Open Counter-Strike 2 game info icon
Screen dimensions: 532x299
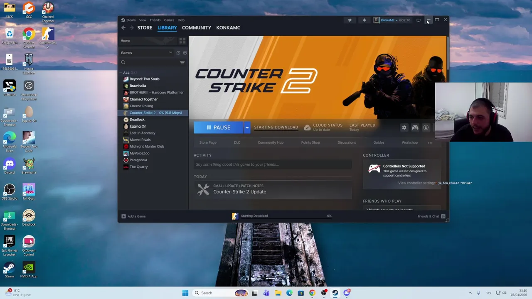click(426, 127)
